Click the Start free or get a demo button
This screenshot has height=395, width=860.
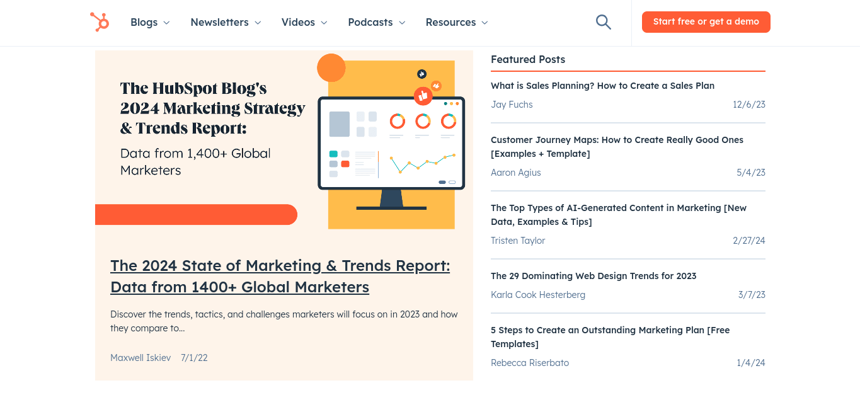coord(706,21)
